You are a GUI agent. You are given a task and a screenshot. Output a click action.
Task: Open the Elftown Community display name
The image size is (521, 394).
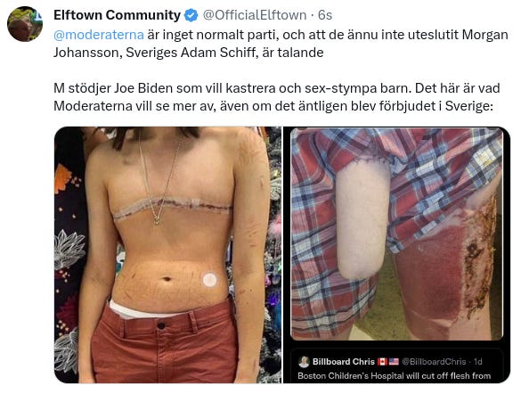(x=117, y=15)
